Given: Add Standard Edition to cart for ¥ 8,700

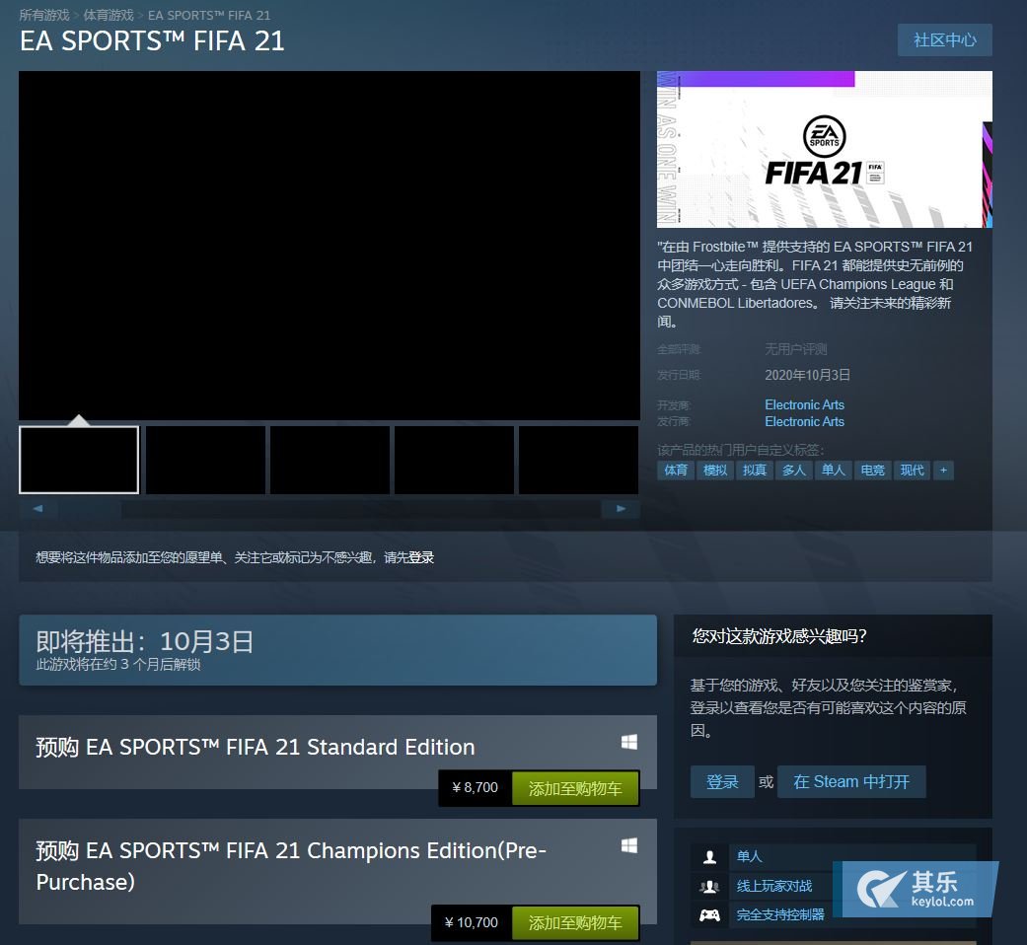Looking at the screenshot, I should [x=574, y=788].
